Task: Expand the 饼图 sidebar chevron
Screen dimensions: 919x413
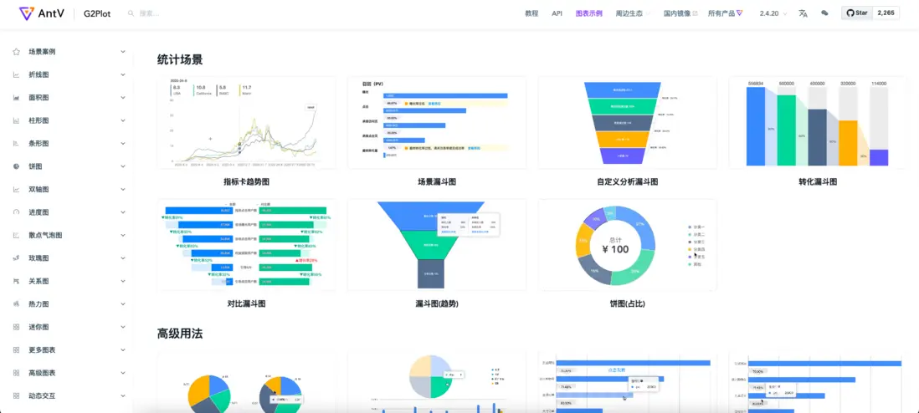Action: pyautogui.click(x=123, y=166)
